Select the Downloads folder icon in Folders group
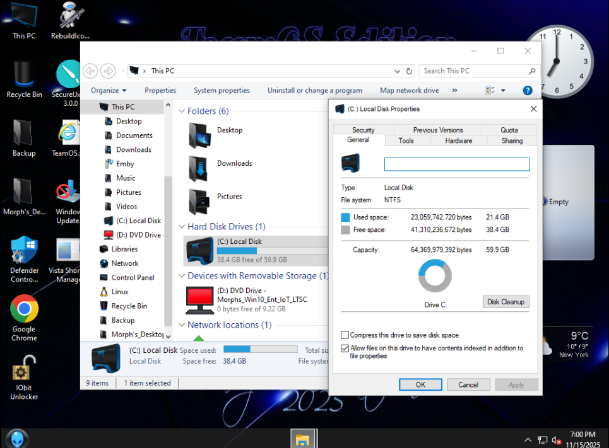The width and height of the screenshot is (609, 448). tap(199, 169)
